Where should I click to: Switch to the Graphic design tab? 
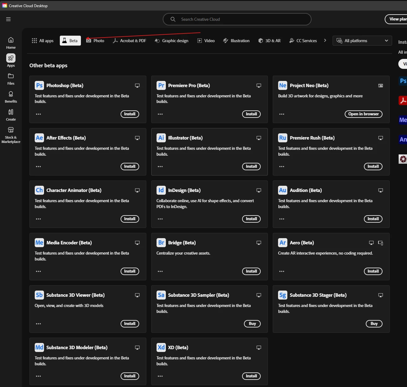tap(171, 41)
